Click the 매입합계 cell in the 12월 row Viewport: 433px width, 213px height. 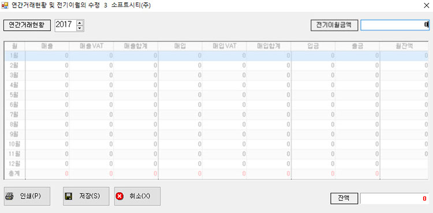[x=269, y=163]
